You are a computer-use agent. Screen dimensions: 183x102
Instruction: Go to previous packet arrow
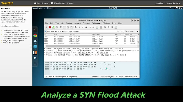tap(79, 27)
